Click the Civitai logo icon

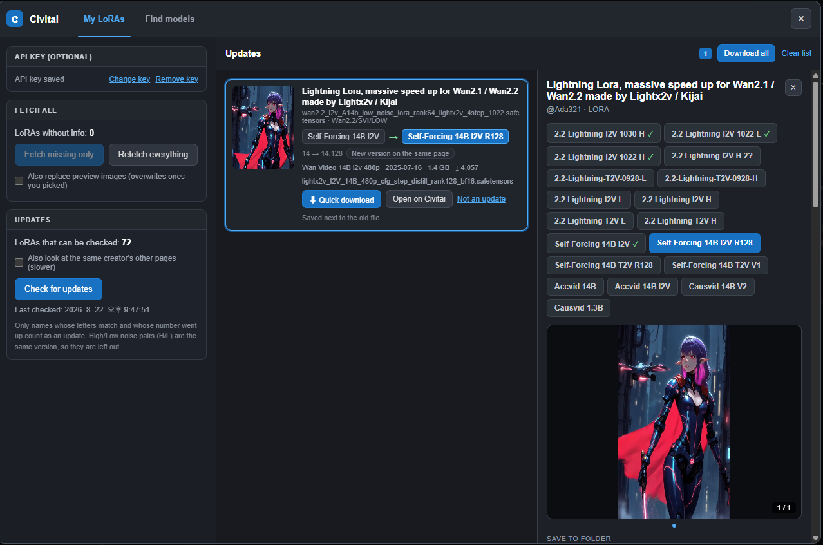click(x=15, y=19)
